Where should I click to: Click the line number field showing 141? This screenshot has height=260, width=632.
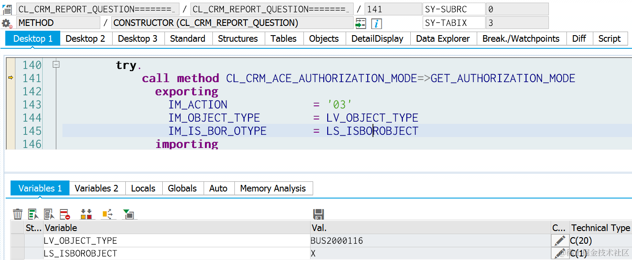(x=393, y=9)
